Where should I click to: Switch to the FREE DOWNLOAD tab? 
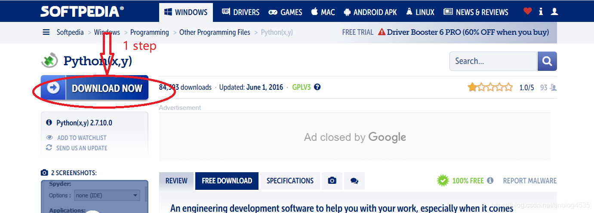pos(227,181)
